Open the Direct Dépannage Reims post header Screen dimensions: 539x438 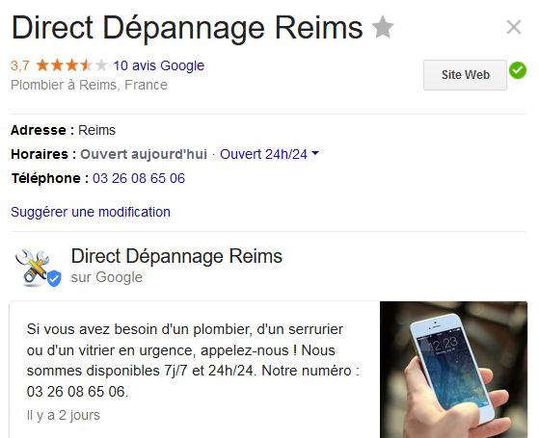[176, 256]
